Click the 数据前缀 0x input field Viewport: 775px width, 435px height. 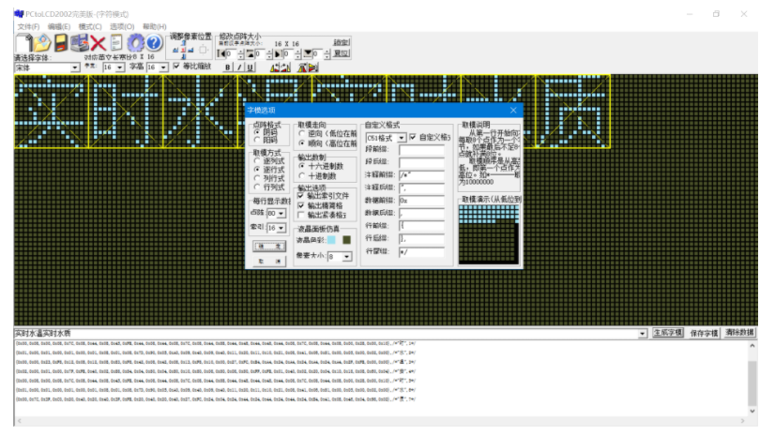click(421, 201)
